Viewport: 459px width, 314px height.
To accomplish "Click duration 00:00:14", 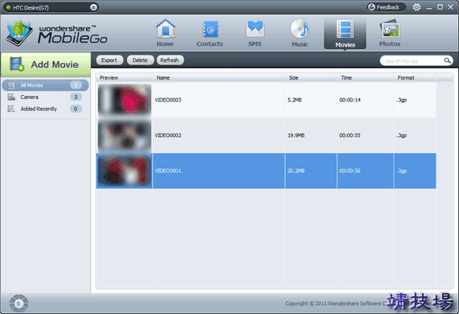I will click(x=349, y=100).
